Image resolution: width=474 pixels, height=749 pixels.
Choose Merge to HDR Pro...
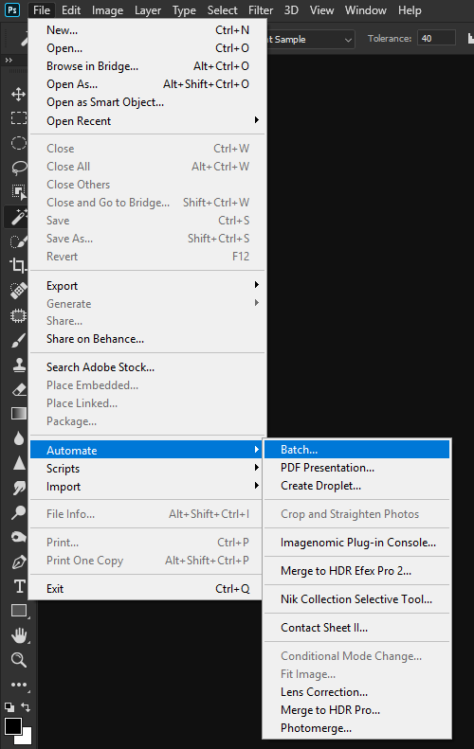point(356,710)
